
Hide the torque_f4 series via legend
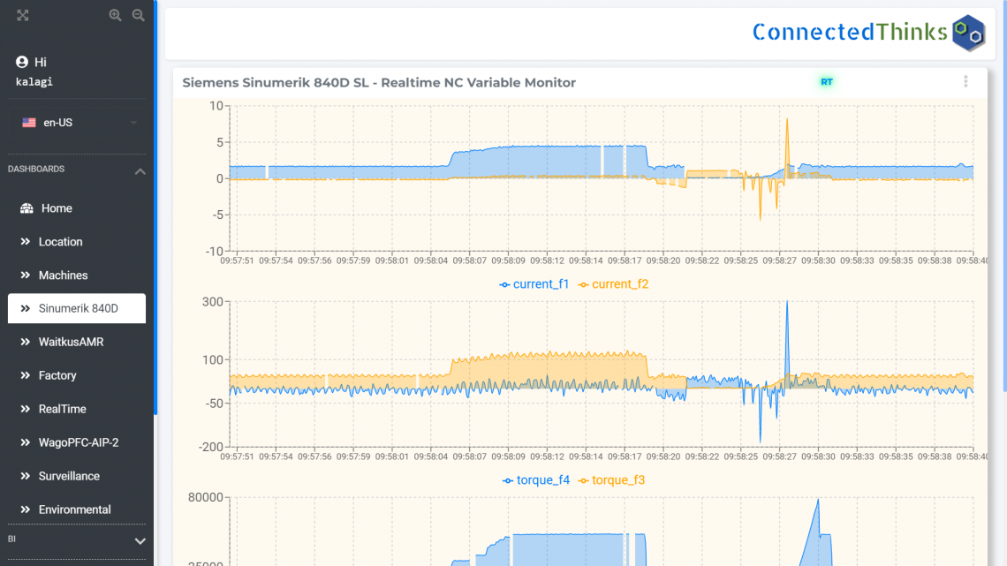pyautogui.click(x=537, y=480)
